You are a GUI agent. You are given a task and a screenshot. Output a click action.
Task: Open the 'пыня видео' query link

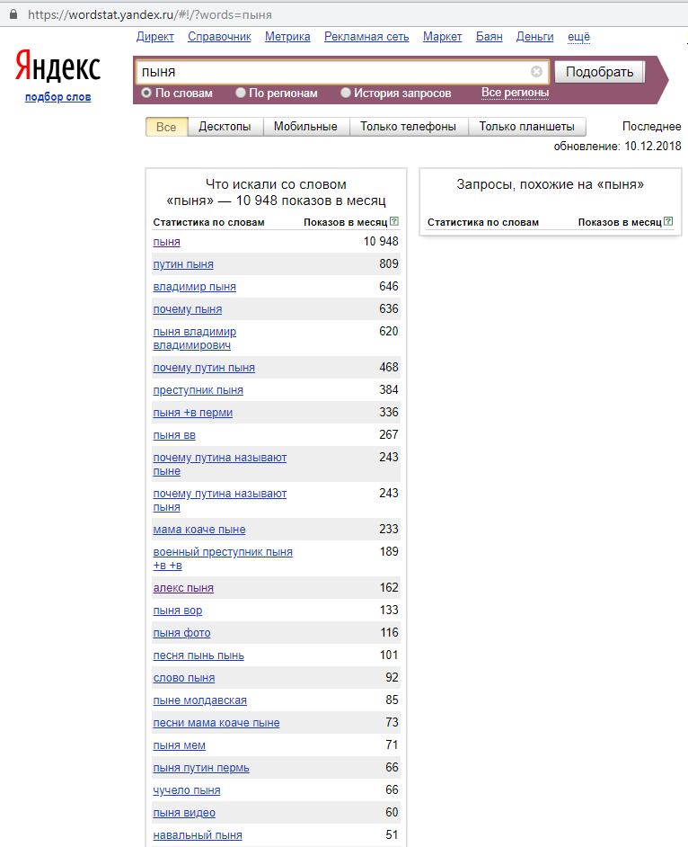tap(184, 813)
